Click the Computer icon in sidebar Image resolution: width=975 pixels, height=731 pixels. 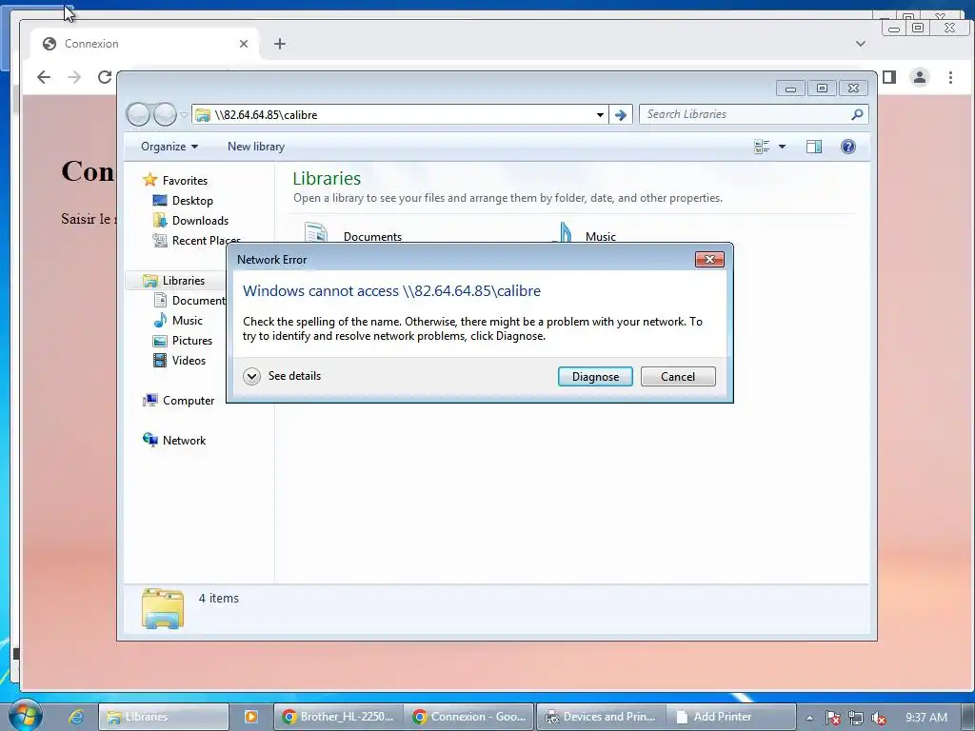click(150, 401)
